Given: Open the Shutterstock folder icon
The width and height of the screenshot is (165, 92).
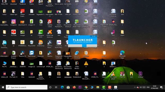Looking at the screenshot, I should pos(77,75).
